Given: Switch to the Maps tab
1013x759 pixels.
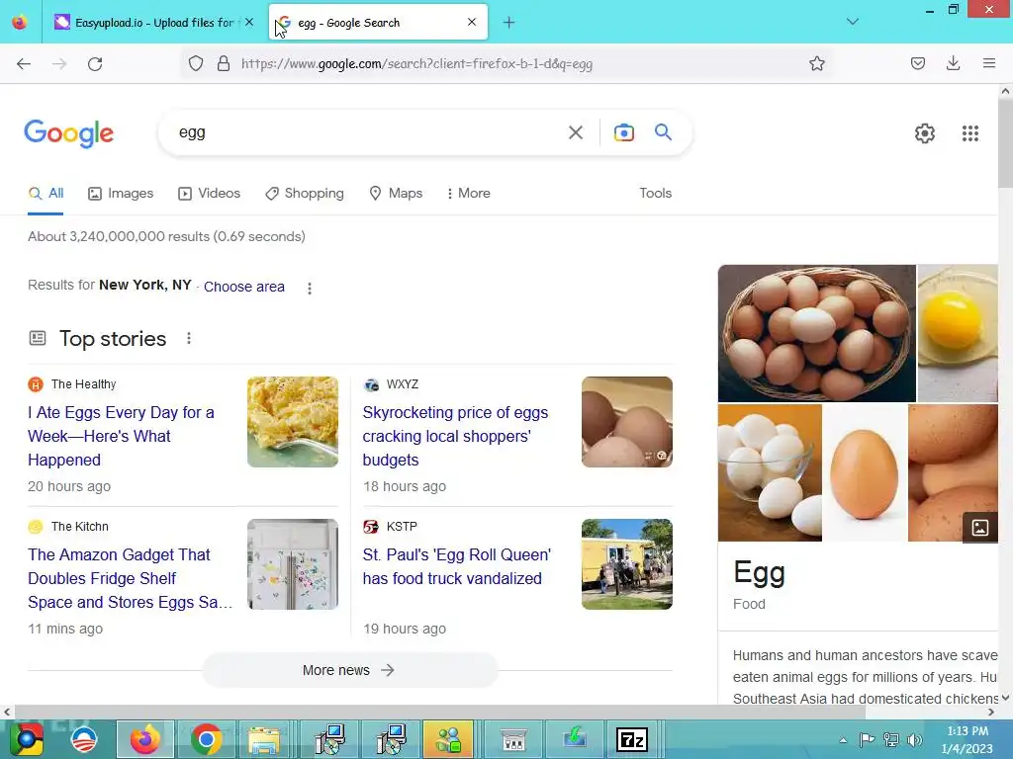Looking at the screenshot, I should coord(396,193).
